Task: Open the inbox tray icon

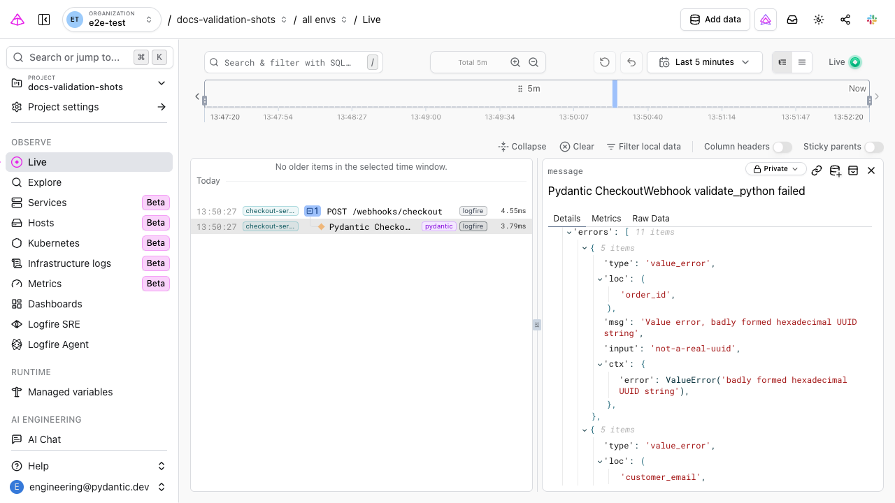Action: coord(792,20)
